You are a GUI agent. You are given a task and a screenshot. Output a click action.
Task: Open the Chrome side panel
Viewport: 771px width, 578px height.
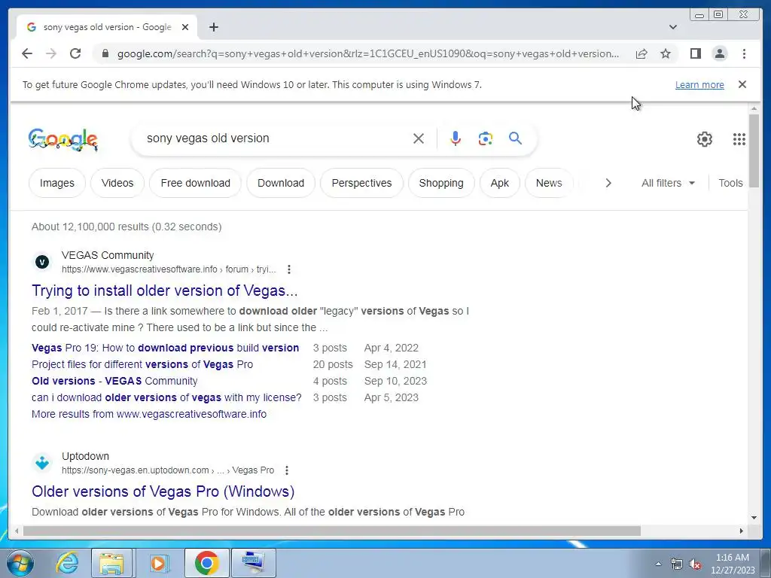pos(695,53)
